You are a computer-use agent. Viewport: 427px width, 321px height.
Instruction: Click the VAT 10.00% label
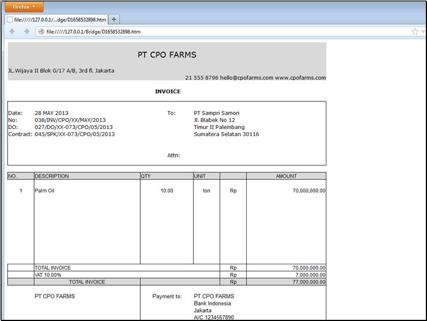(47, 275)
